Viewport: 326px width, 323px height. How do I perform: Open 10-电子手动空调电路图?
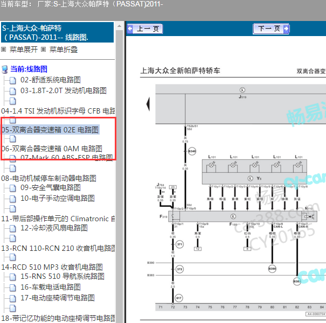pyautogui.click(x=57, y=198)
